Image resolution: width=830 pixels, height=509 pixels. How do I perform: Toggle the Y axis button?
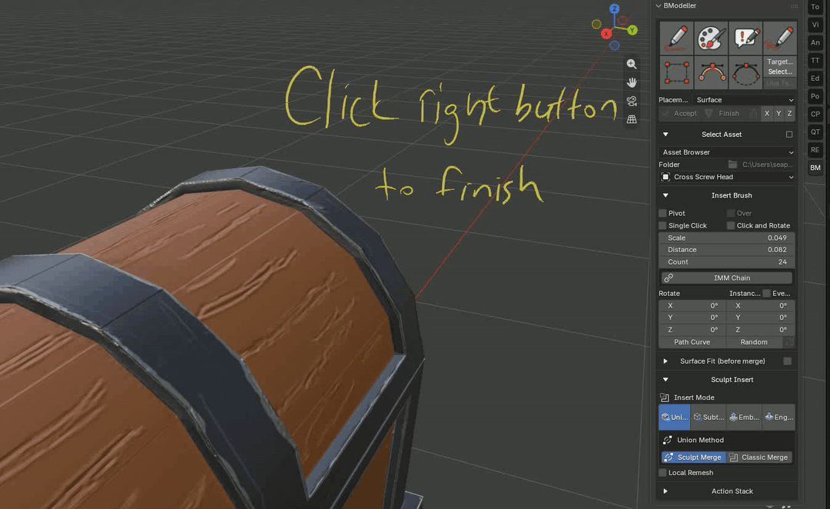click(778, 113)
